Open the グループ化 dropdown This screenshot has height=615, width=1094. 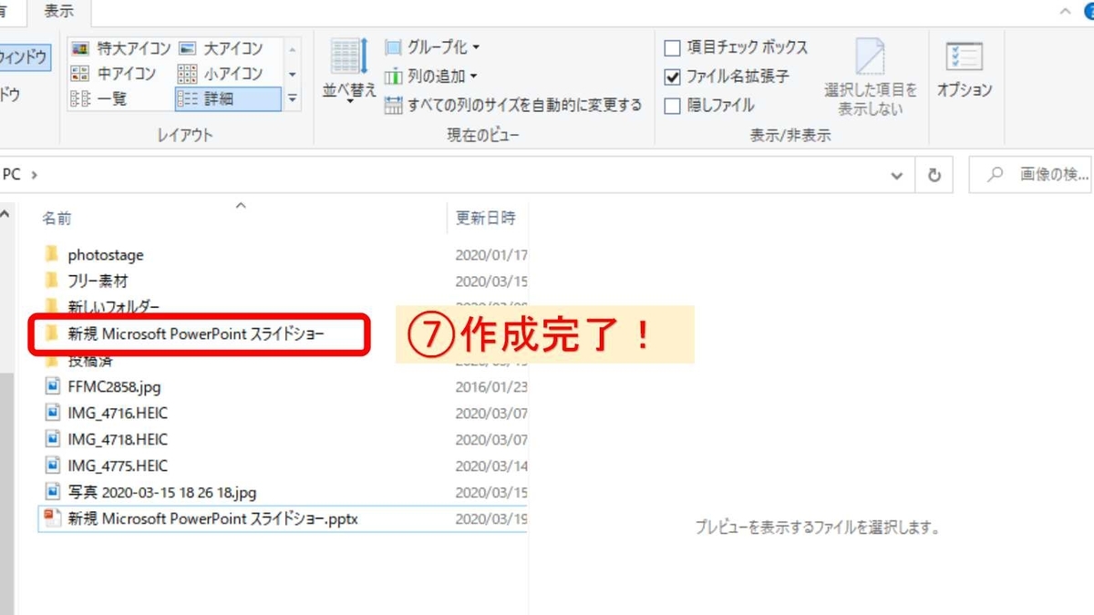coord(432,47)
